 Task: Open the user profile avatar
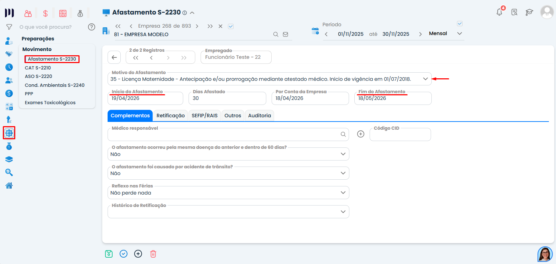[x=547, y=12]
